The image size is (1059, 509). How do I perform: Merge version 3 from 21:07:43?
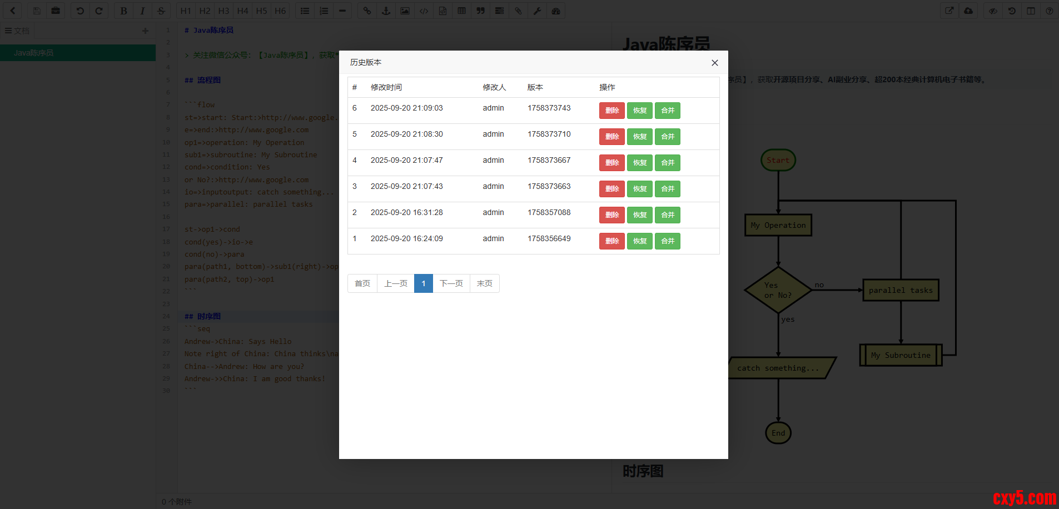pos(667,189)
